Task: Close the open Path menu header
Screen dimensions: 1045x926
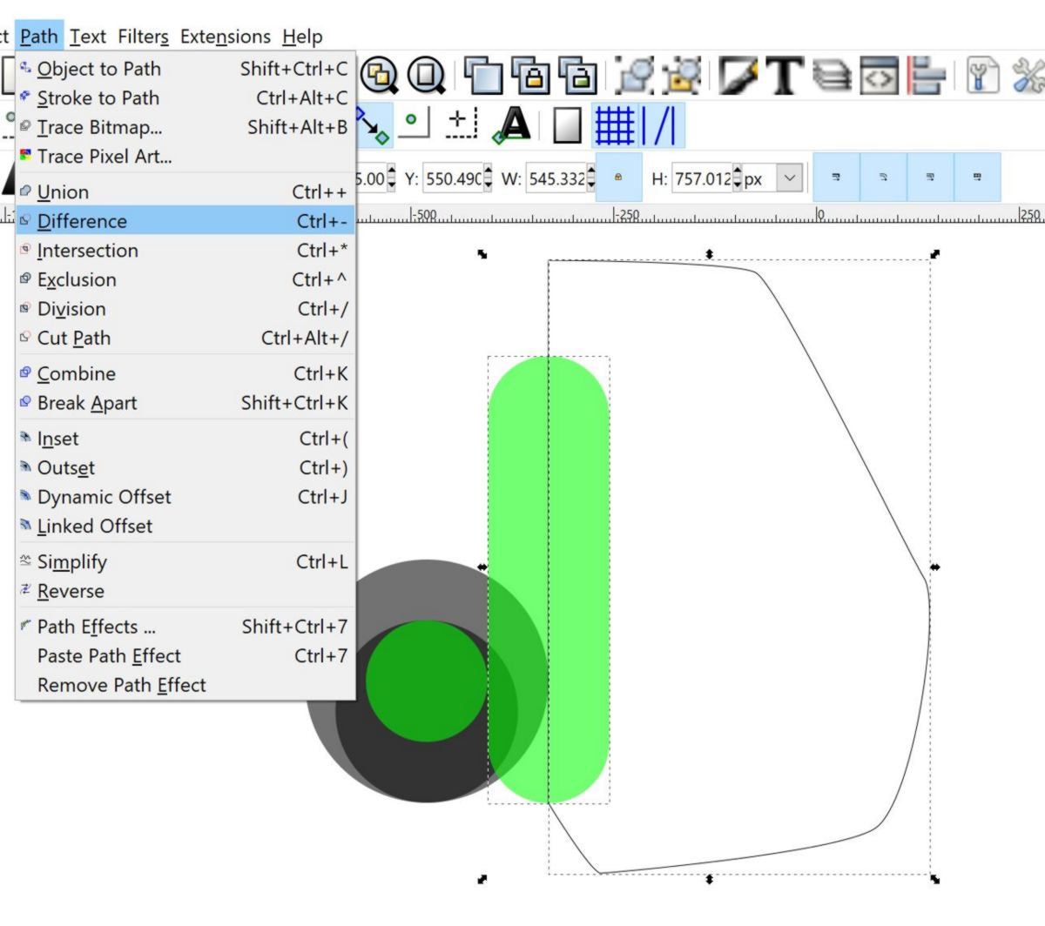Action: pos(39,37)
